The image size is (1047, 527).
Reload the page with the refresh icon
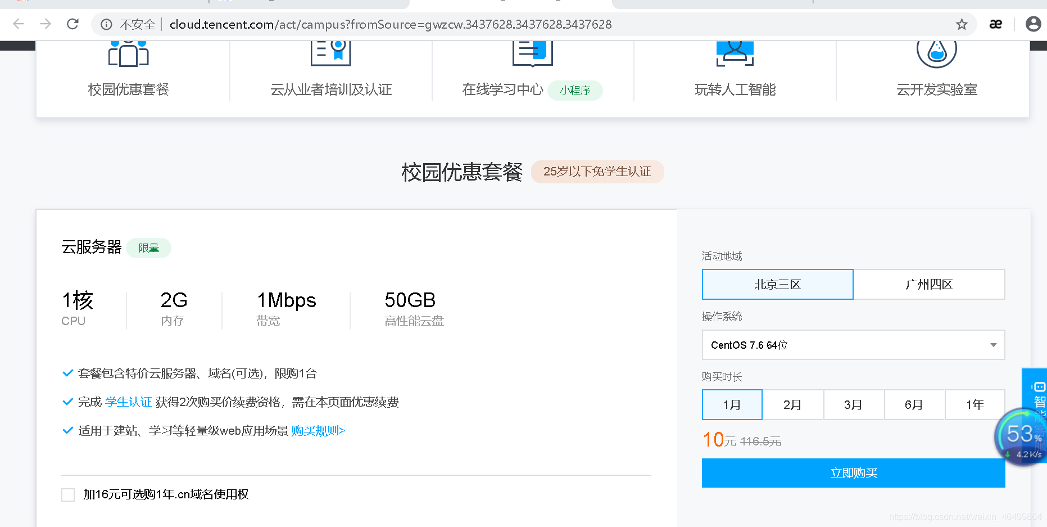(72, 24)
